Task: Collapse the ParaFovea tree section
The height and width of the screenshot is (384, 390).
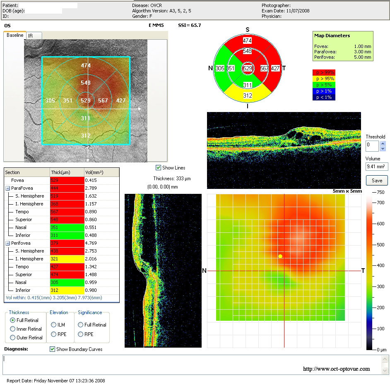Action: pos(8,188)
